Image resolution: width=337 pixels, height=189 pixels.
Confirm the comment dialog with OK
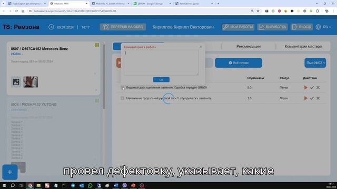click(161, 80)
